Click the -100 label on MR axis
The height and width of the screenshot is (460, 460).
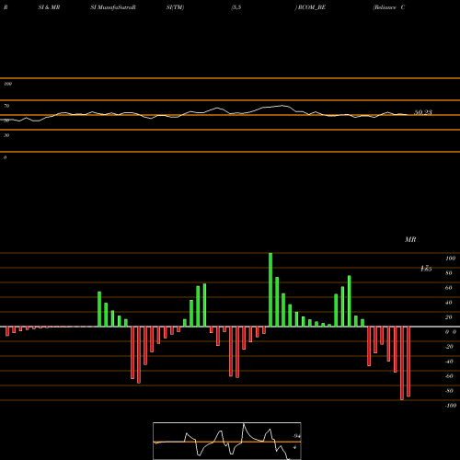tap(451, 406)
